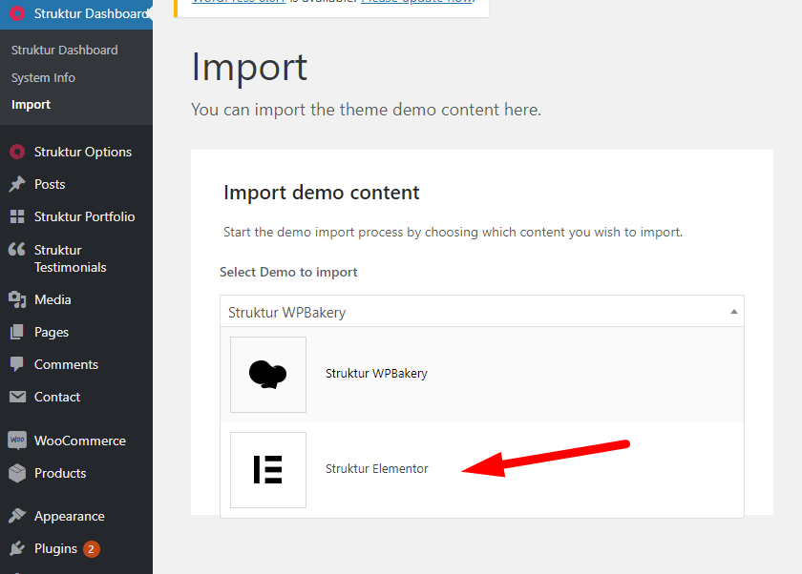Click the Struktur Portfolio grid icon
Image resolution: width=802 pixels, height=574 pixels.
[x=17, y=216]
